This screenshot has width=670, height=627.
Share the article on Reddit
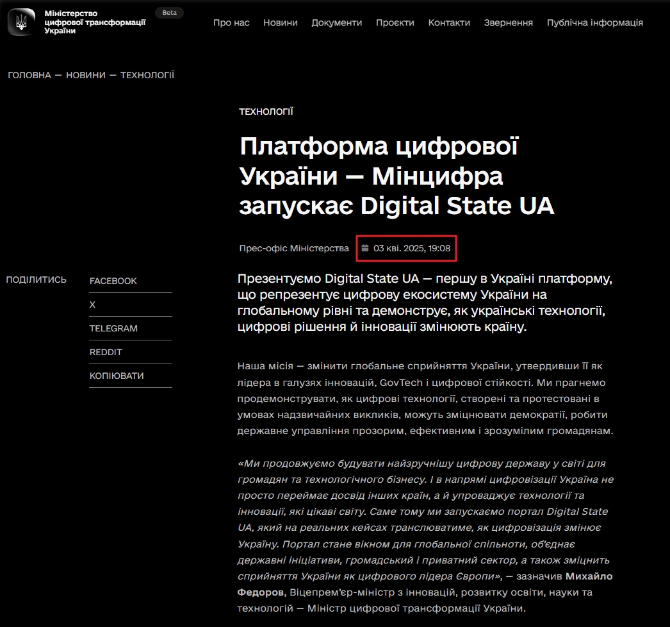[x=105, y=351]
